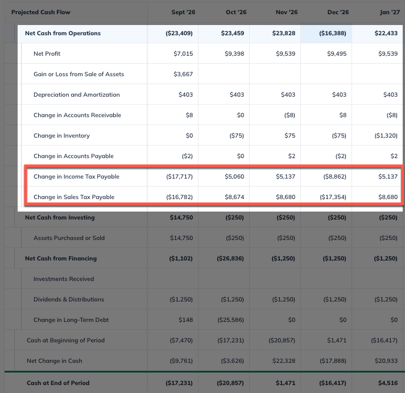
Task: Click Net Change in Cash value $22,328
Action: click(284, 361)
